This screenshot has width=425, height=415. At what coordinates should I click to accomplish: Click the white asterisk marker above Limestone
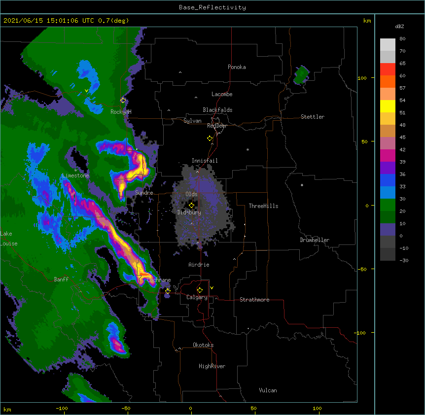click(x=75, y=171)
